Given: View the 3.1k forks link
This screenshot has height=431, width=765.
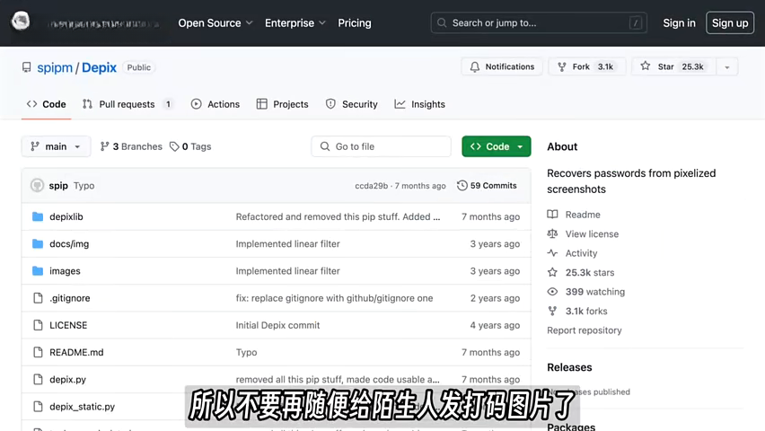Looking at the screenshot, I should click(586, 311).
